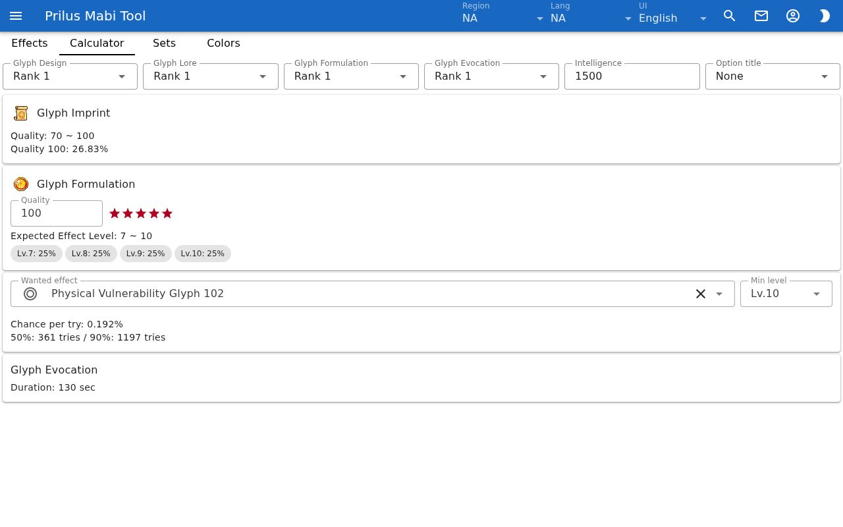Select the fifth quality star

[167, 213]
